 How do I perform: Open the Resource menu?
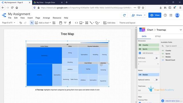click(57, 18)
